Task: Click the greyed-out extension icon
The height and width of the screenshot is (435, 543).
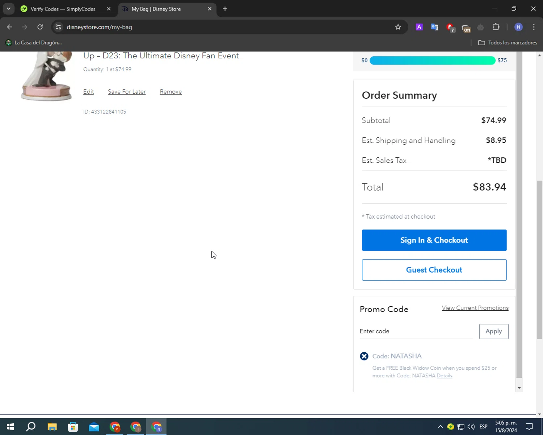Action: click(x=480, y=27)
